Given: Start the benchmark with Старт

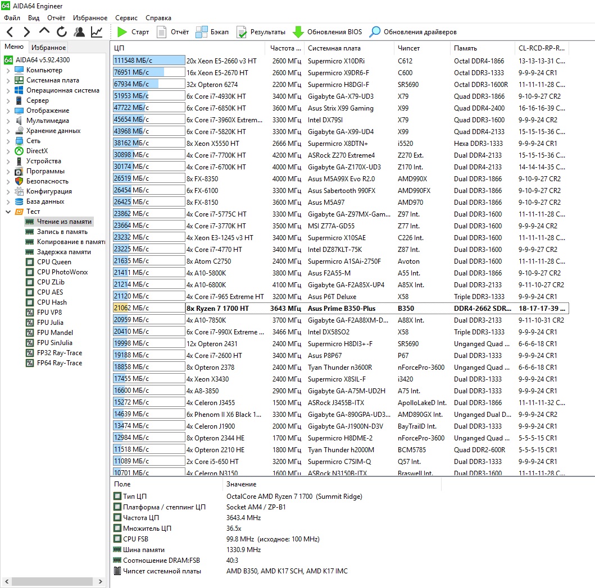Looking at the screenshot, I should [x=133, y=32].
